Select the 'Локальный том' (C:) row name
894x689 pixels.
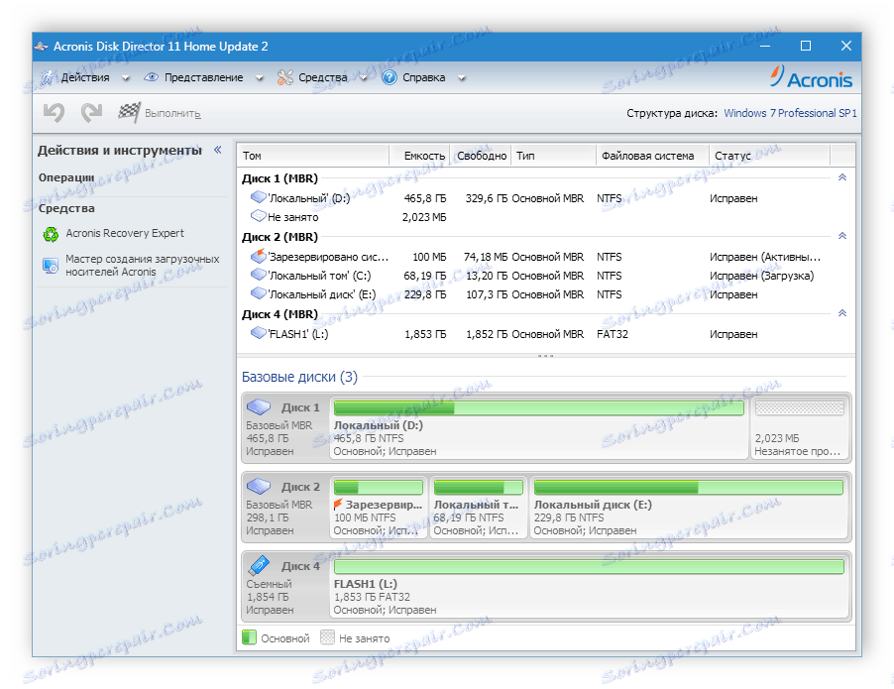coord(319,276)
